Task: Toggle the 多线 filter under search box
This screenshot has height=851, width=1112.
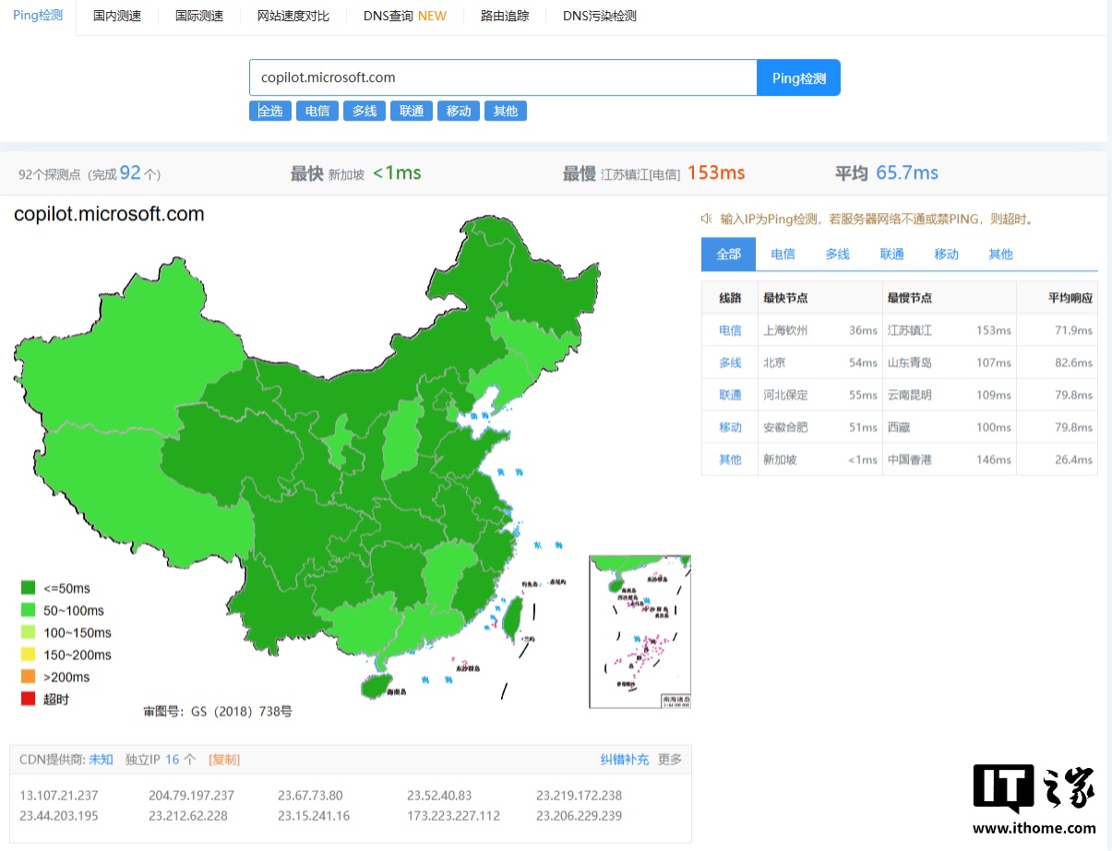Action: point(365,111)
